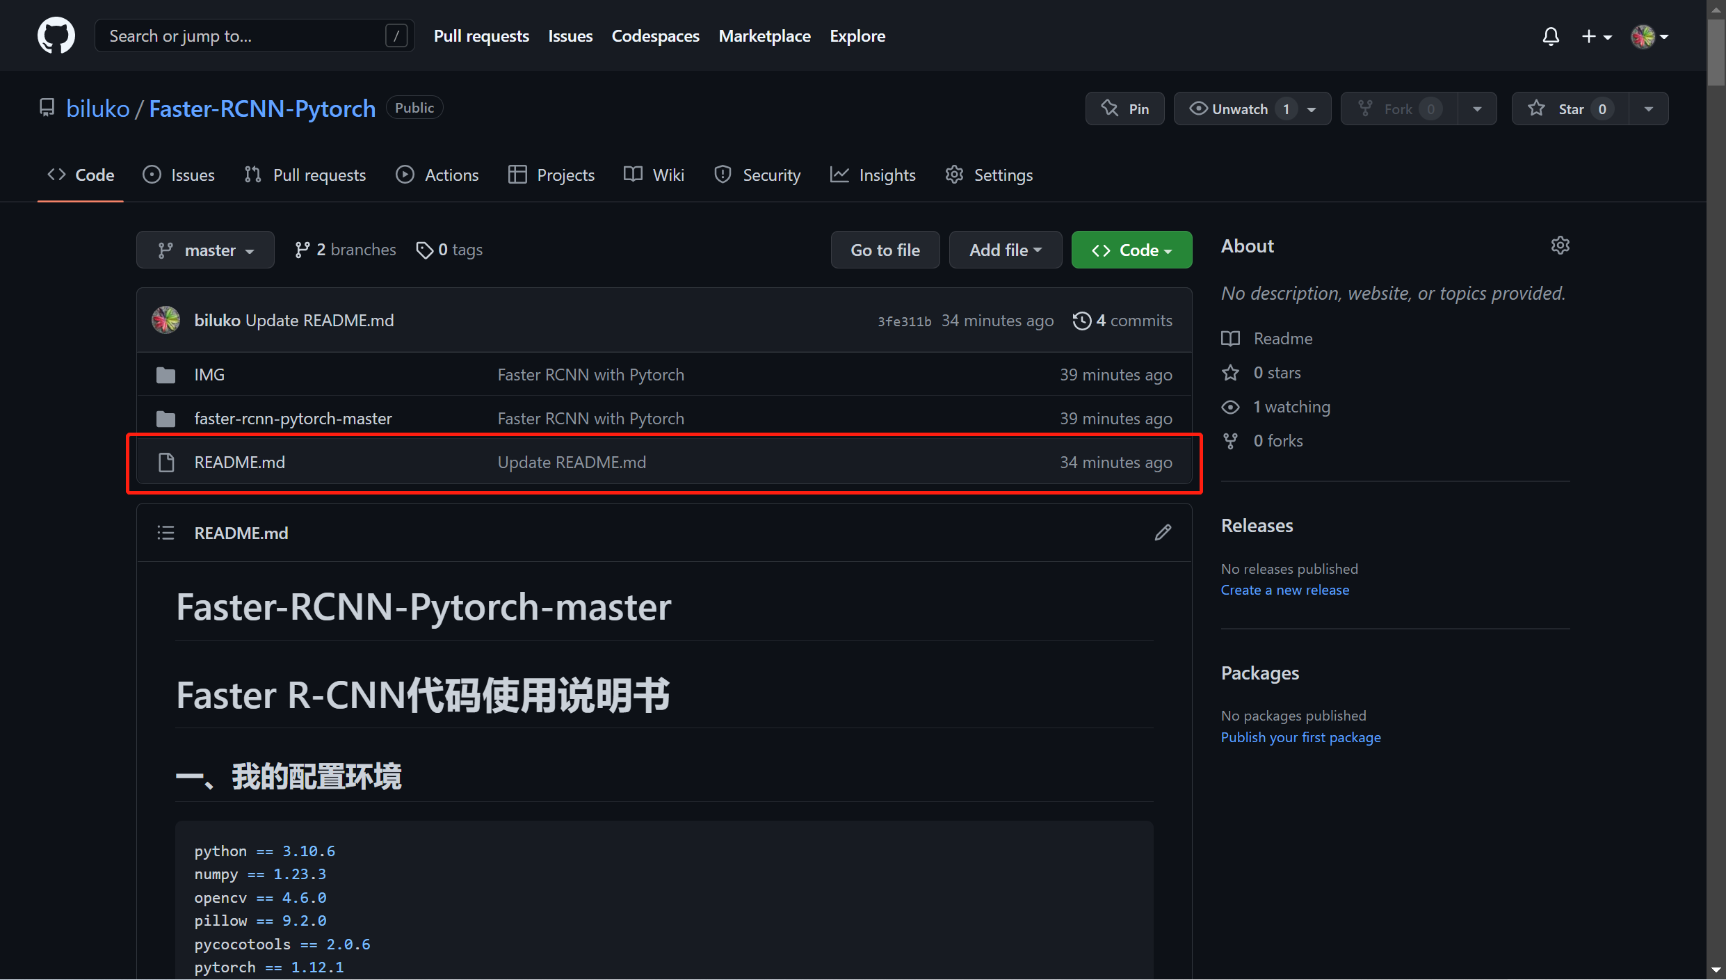Open the Packages heading link
The width and height of the screenshot is (1726, 980).
pos(1260,673)
